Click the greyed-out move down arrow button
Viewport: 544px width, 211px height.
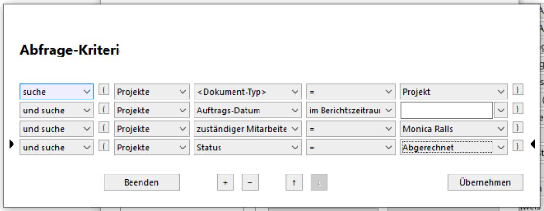point(318,183)
